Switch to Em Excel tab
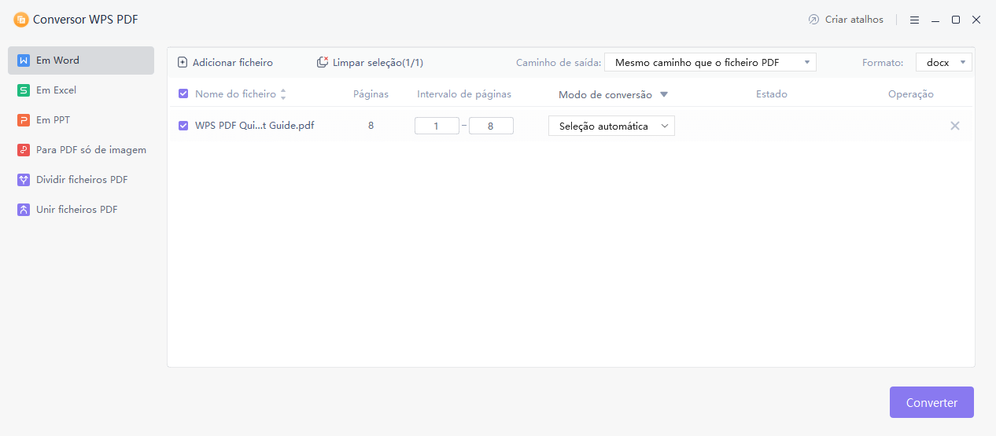Screen dimensions: 996x436 (81, 90)
